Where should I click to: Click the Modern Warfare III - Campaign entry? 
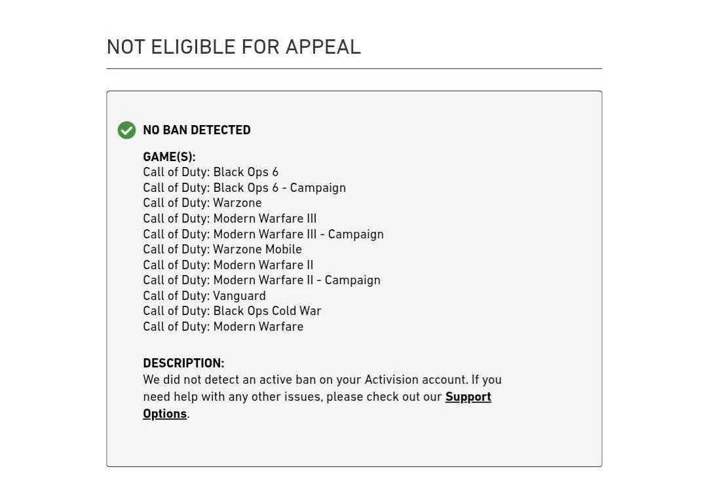tap(263, 234)
